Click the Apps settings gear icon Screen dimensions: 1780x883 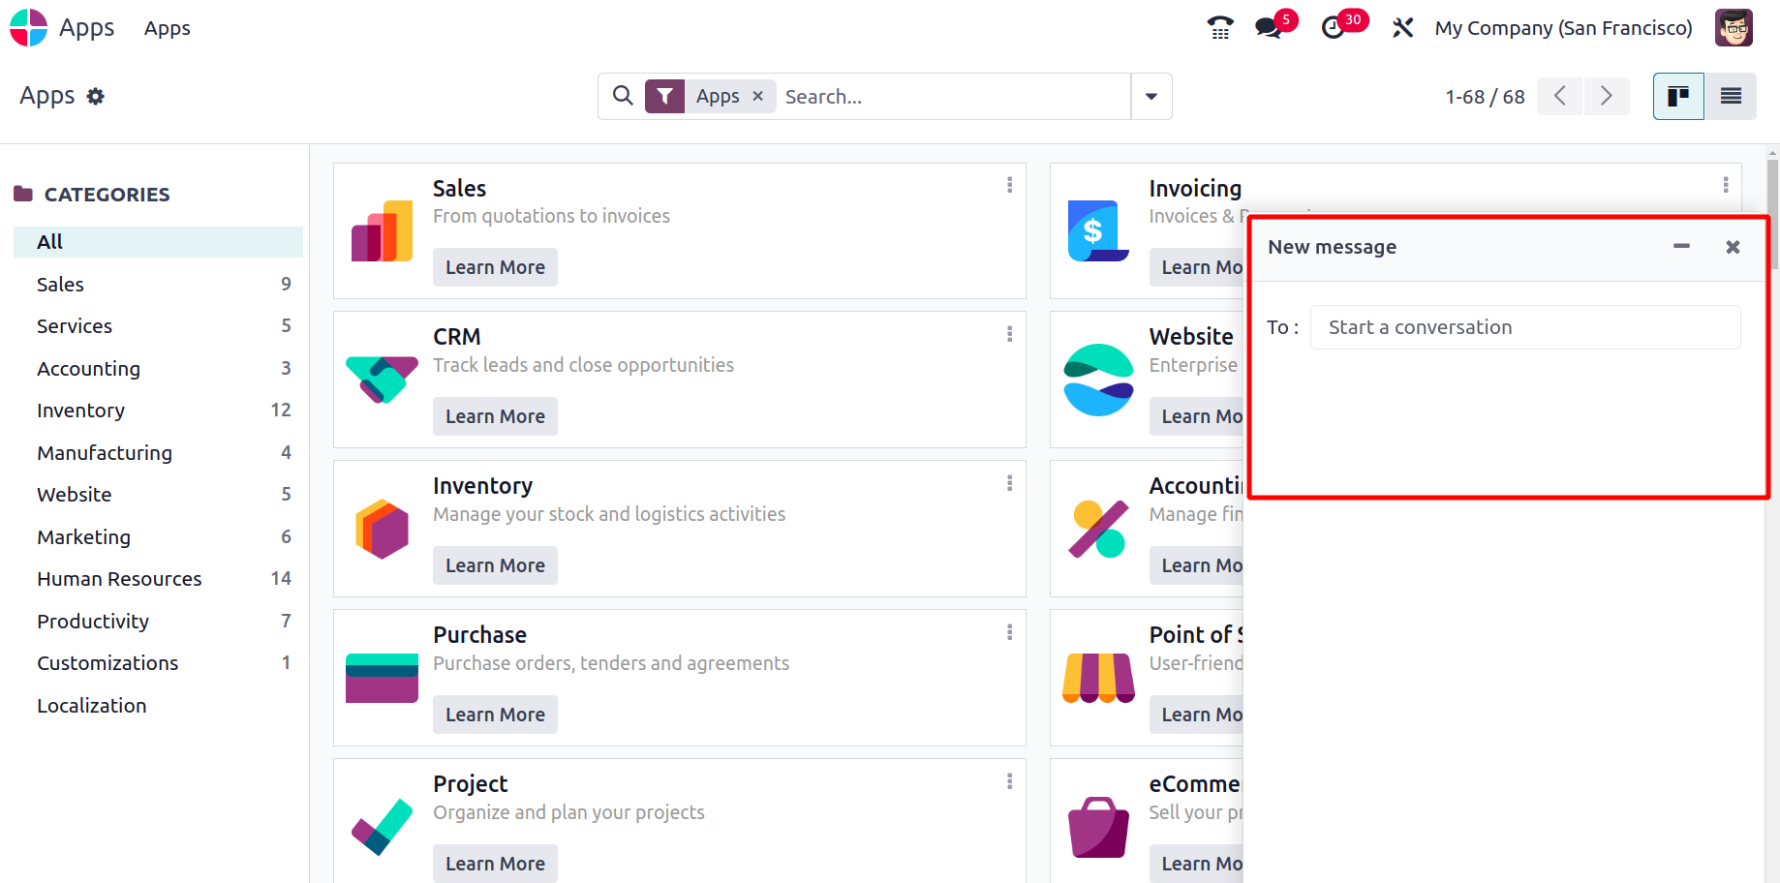tap(95, 96)
